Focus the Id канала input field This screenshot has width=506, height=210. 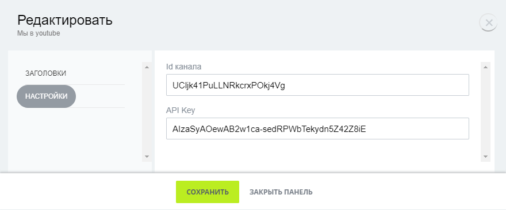click(317, 85)
